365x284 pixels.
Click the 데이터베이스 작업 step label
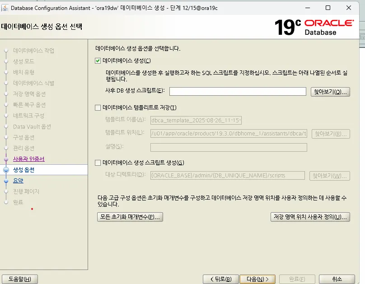coord(33,51)
